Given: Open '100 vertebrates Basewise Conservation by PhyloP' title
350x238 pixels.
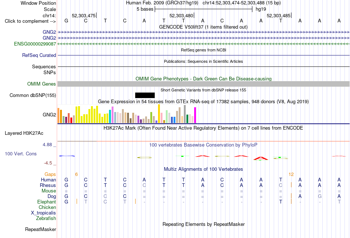Looking at the screenshot, I should 203,145.
